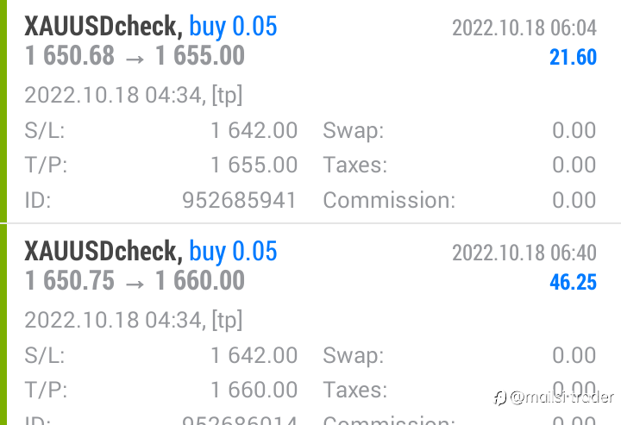Click the 1 650.68 → 1 655.00 price line
The image size is (621, 425).
click(135, 55)
